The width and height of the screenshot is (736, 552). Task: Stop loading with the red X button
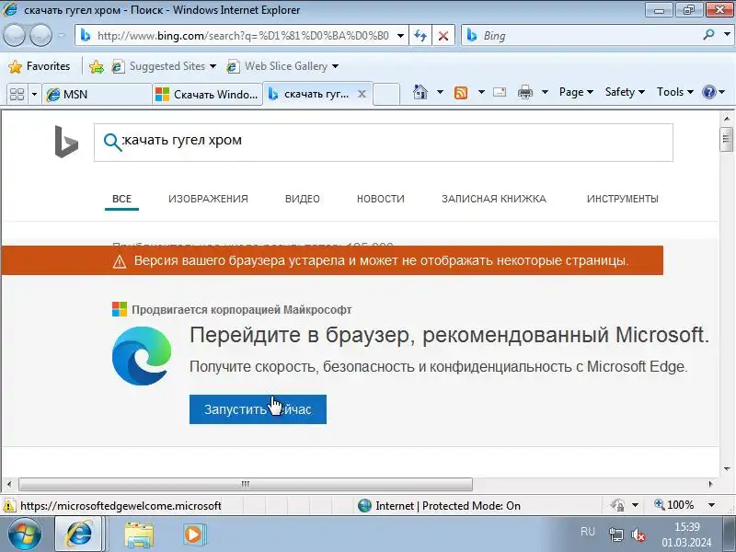coord(443,36)
